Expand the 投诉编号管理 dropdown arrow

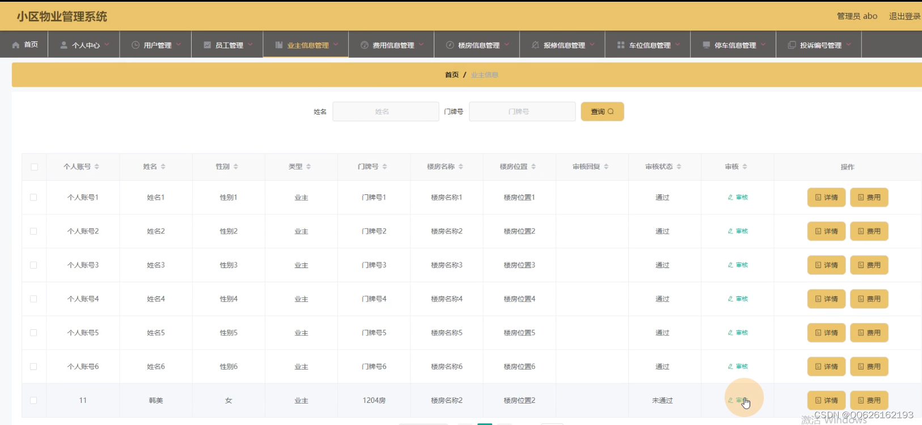[849, 44]
